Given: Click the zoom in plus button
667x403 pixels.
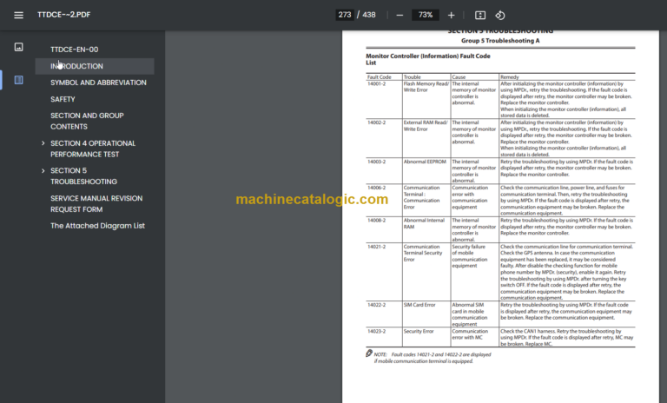Looking at the screenshot, I should pyautogui.click(x=451, y=16).
